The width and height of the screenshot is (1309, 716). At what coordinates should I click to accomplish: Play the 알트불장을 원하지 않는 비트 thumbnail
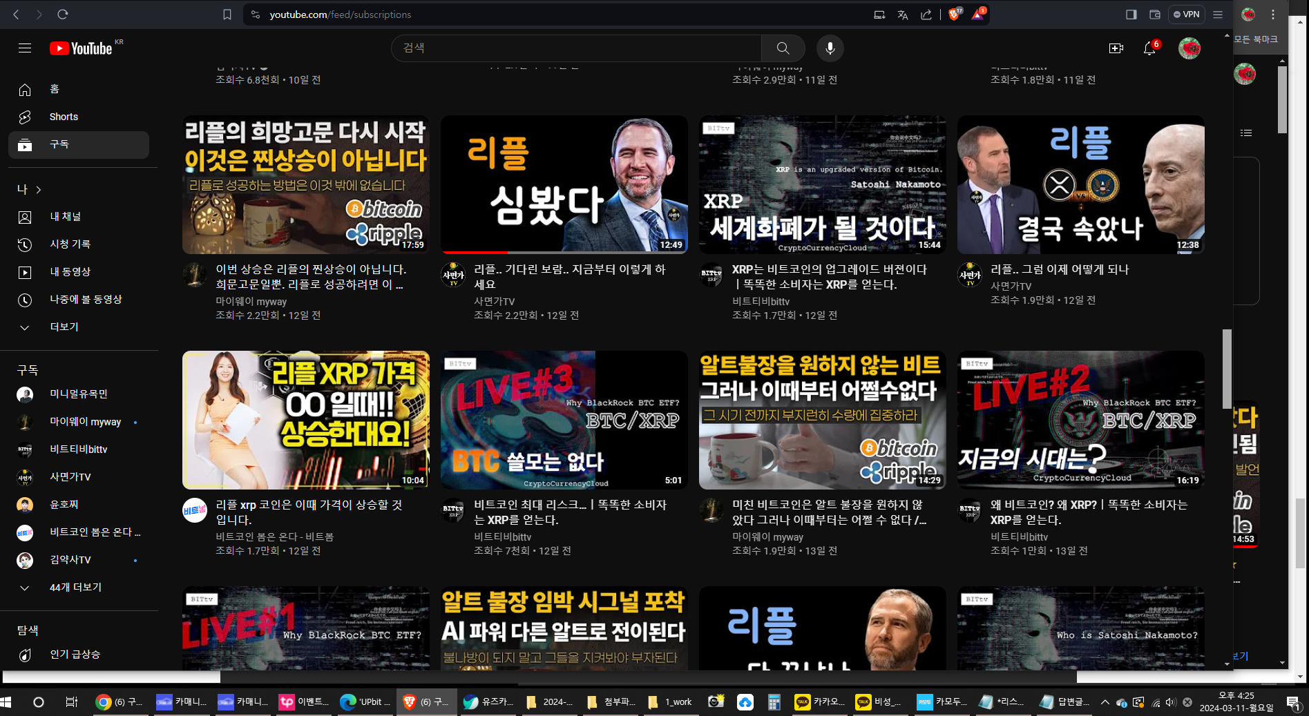(823, 420)
